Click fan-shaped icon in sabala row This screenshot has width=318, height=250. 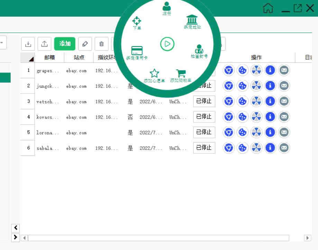pyautogui.click(x=256, y=148)
